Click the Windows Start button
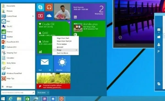The width and height of the screenshot is (165, 101). pyautogui.click(x=3, y=99)
